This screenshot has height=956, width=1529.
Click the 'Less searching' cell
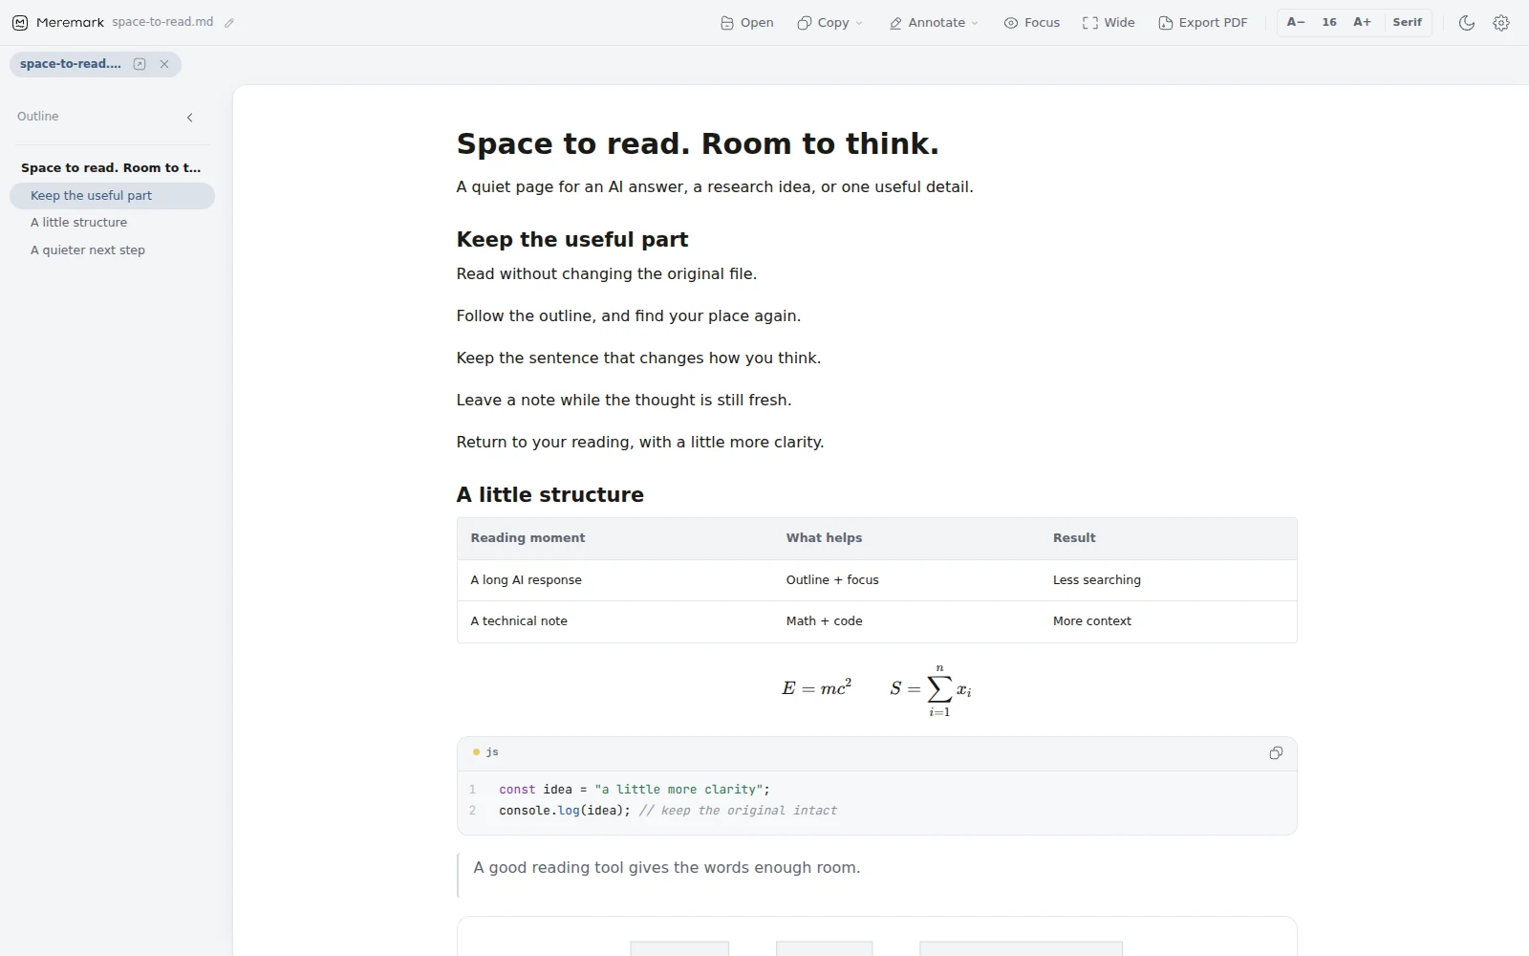pos(1097,580)
